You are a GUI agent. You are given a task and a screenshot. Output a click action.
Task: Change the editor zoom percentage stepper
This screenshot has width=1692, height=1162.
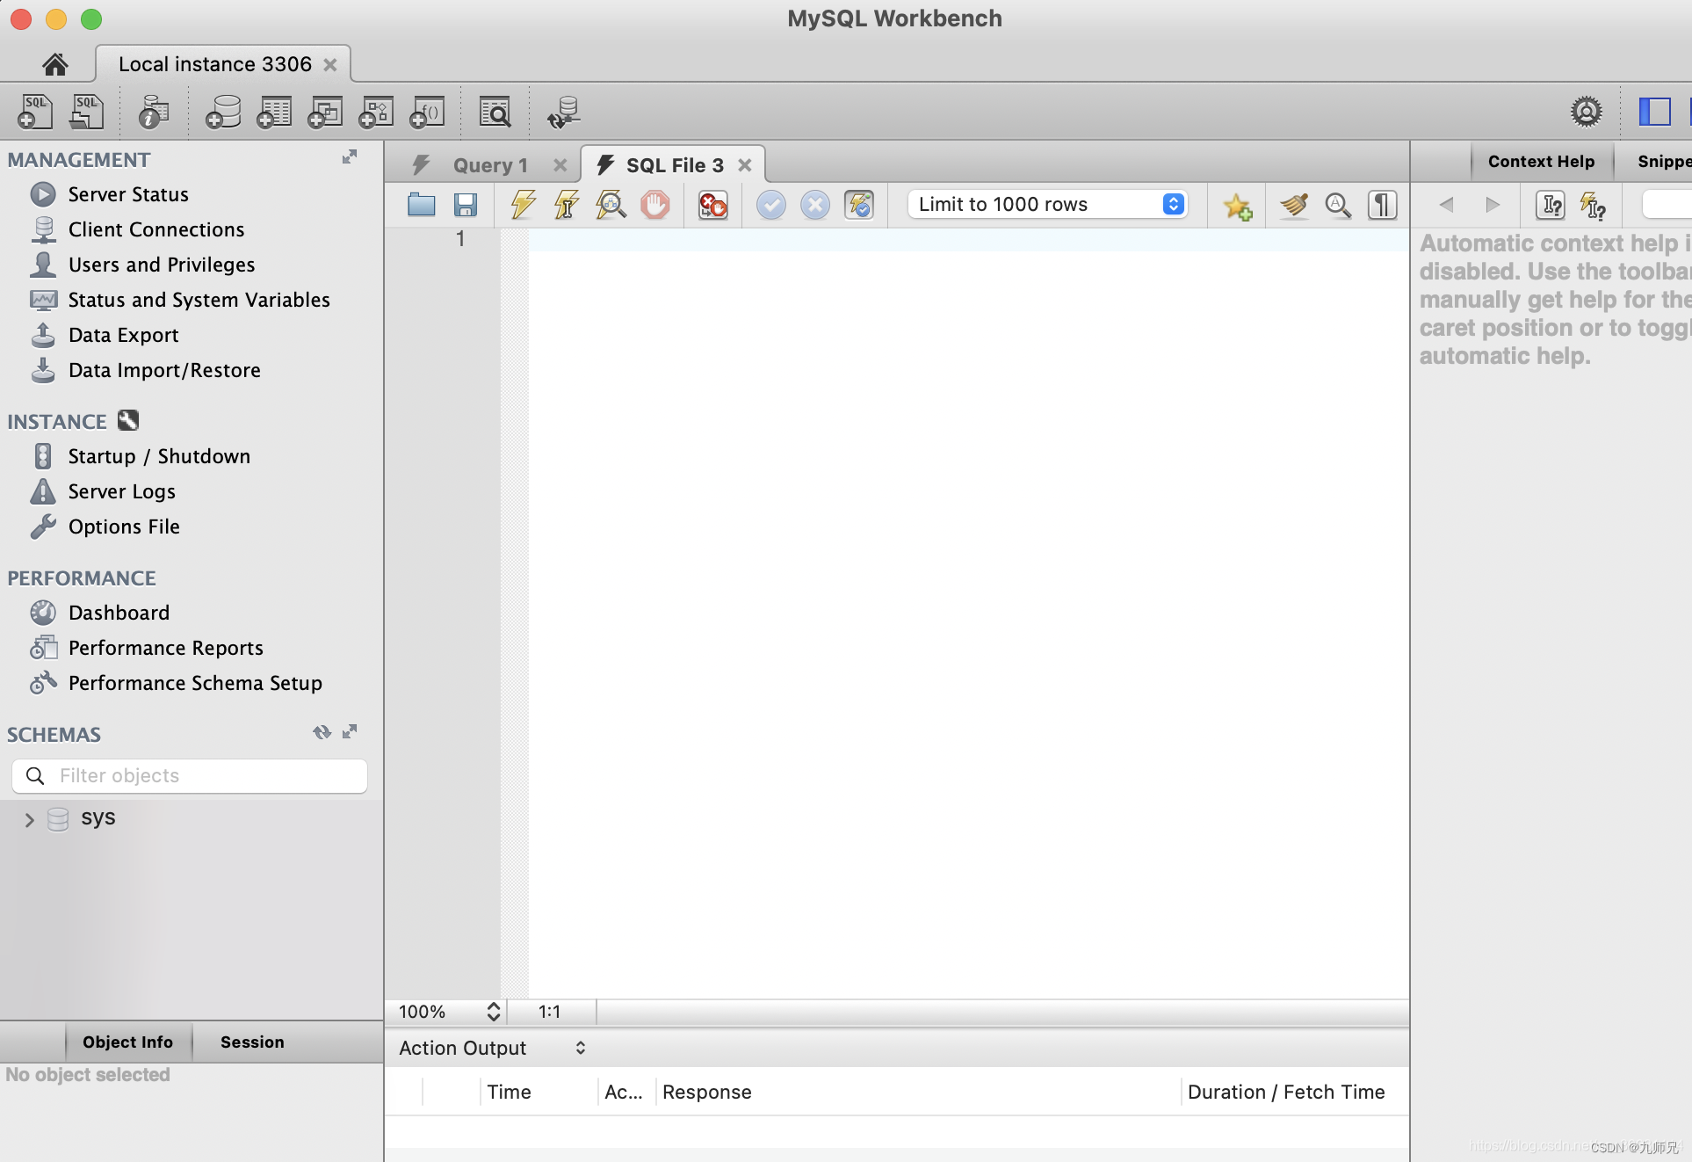click(x=494, y=1012)
